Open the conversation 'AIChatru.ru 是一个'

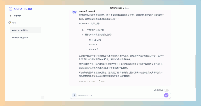point(26,38)
